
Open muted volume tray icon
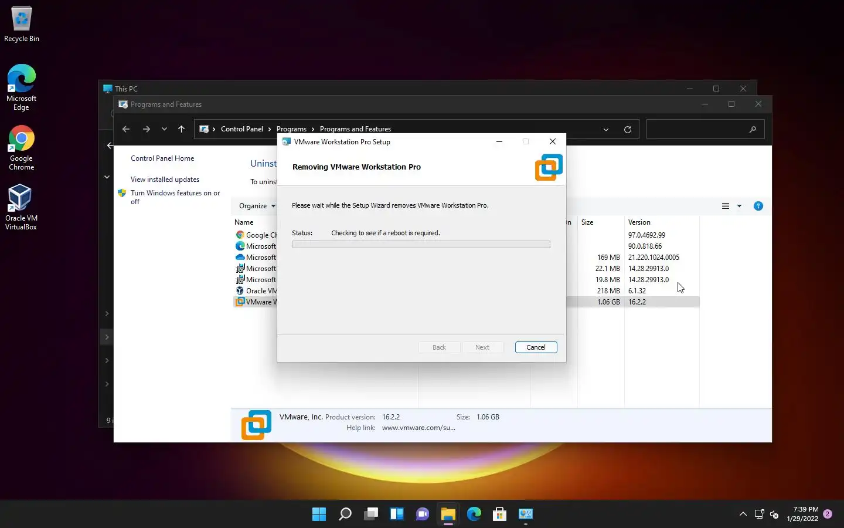click(x=774, y=514)
